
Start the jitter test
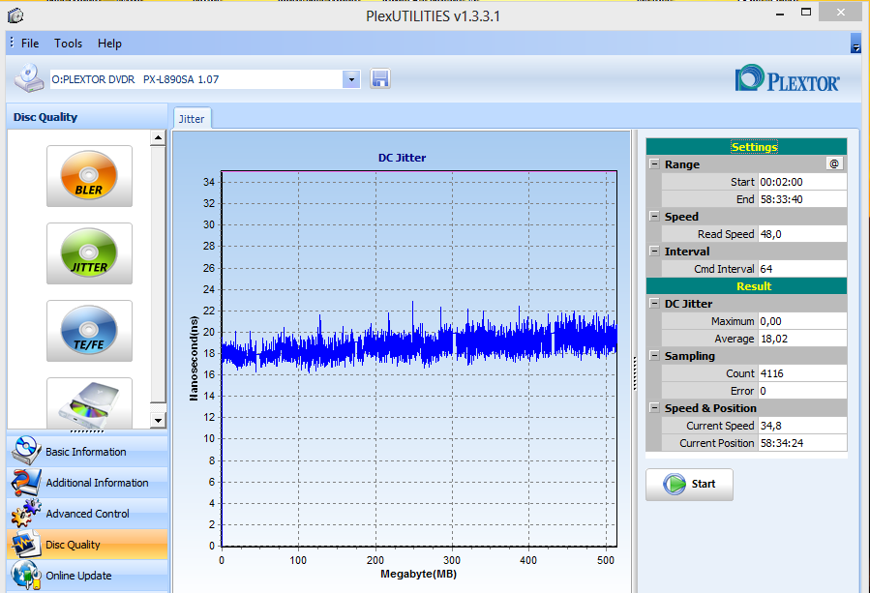[689, 485]
